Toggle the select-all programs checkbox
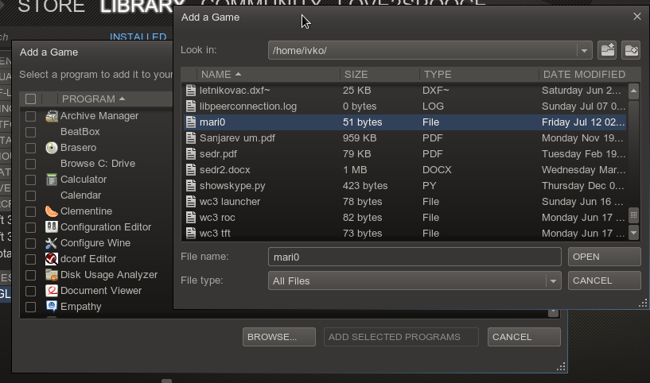This screenshot has width=650, height=383. click(x=30, y=99)
